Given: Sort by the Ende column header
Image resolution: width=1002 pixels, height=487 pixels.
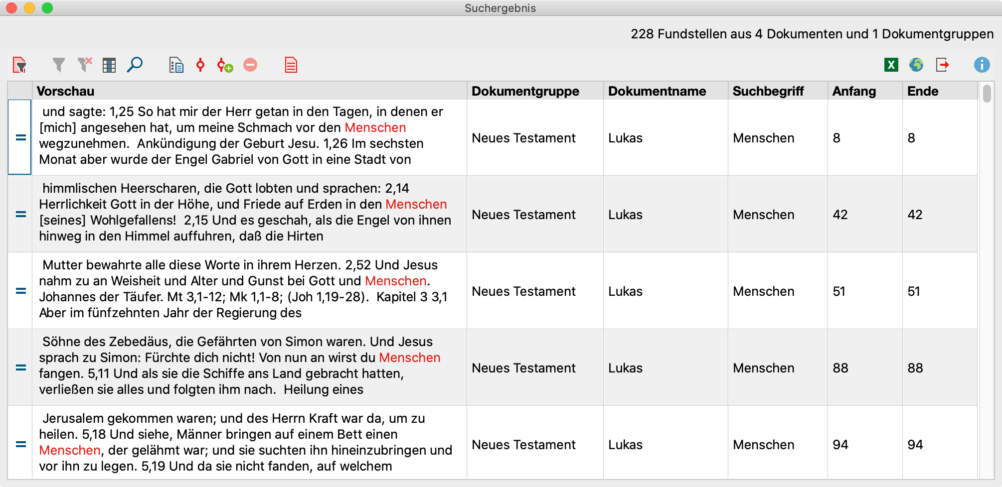Looking at the screenshot, I should (940, 91).
